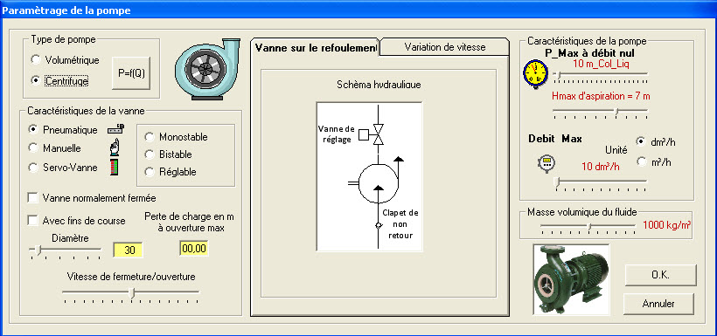The height and width of the screenshot is (336, 717).
Task: Click the '1000 kg/m³' value text
Action: (666, 225)
